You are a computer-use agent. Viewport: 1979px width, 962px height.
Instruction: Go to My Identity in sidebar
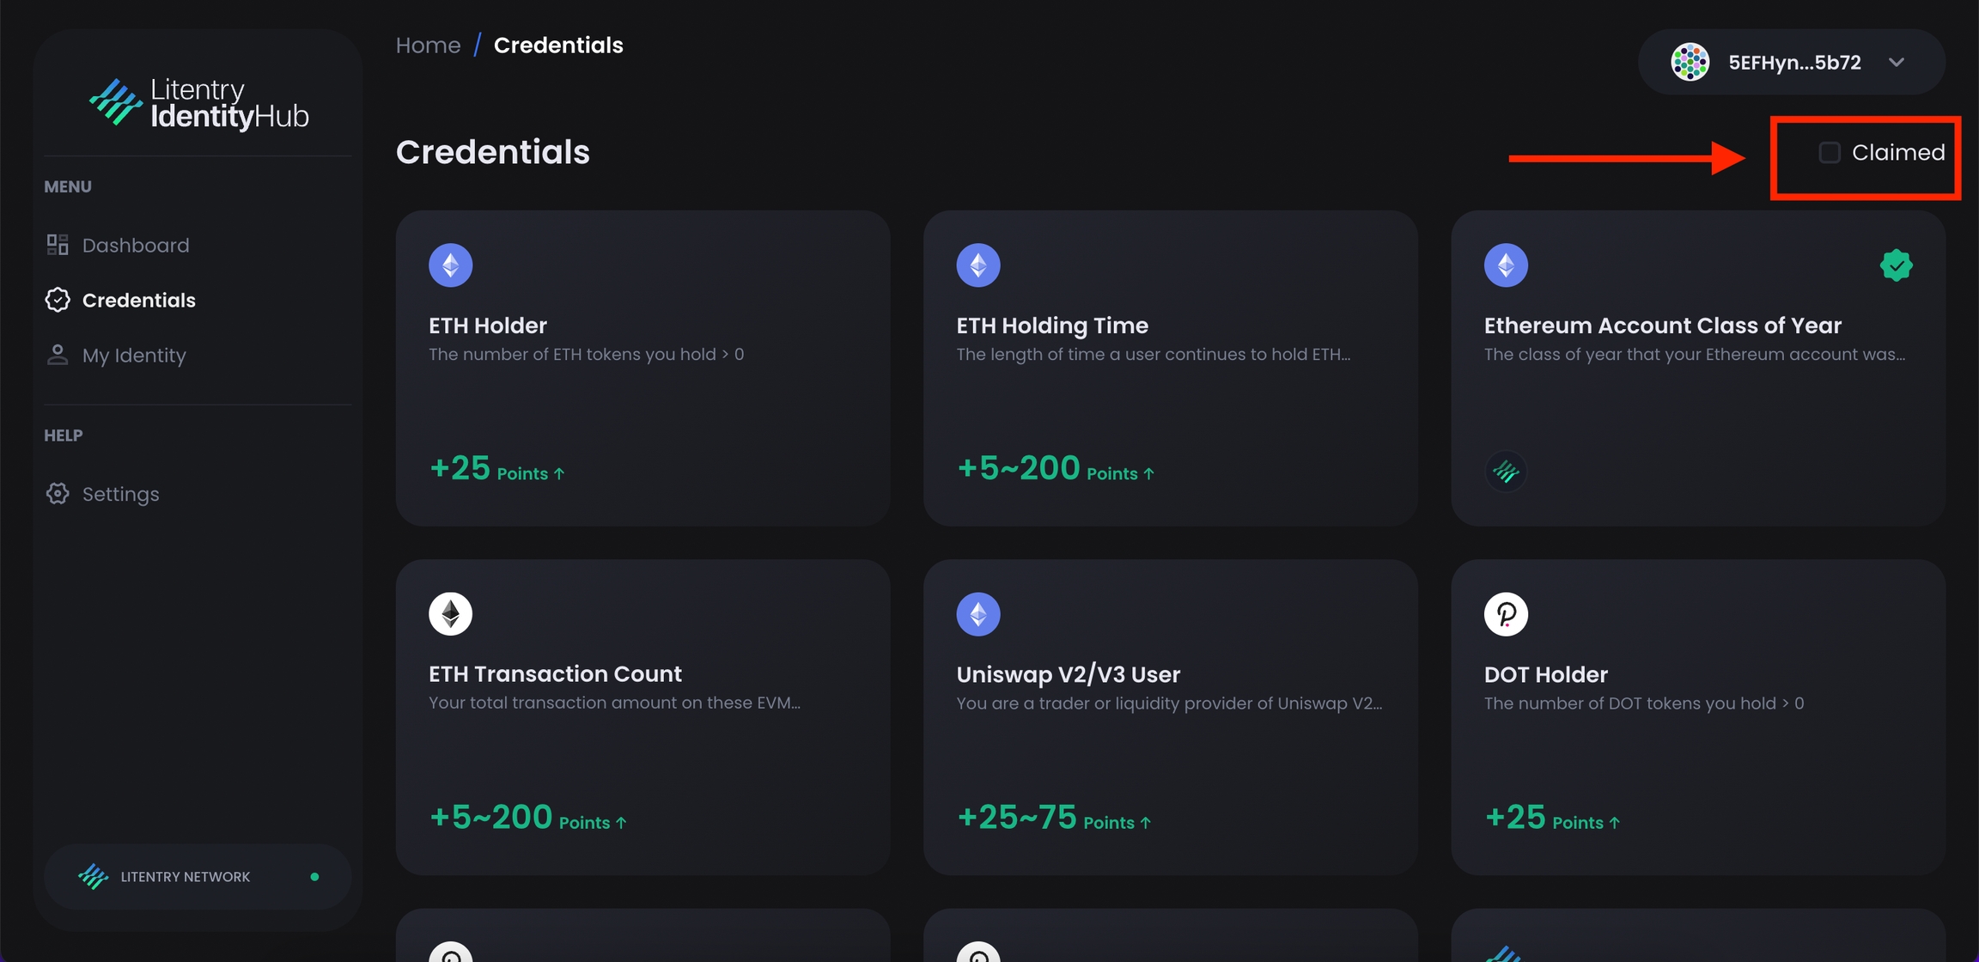coord(134,355)
